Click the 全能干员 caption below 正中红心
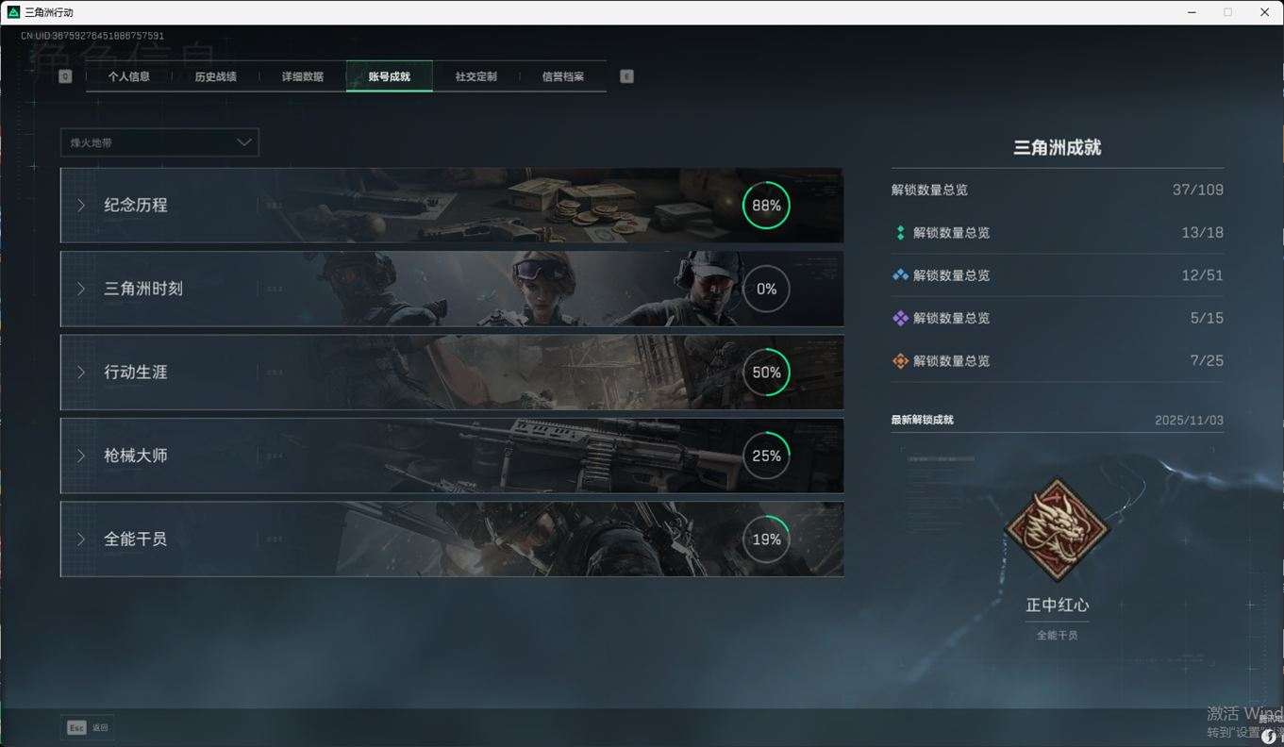This screenshot has width=1284, height=747. pyautogui.click(x=1058, y=636)
